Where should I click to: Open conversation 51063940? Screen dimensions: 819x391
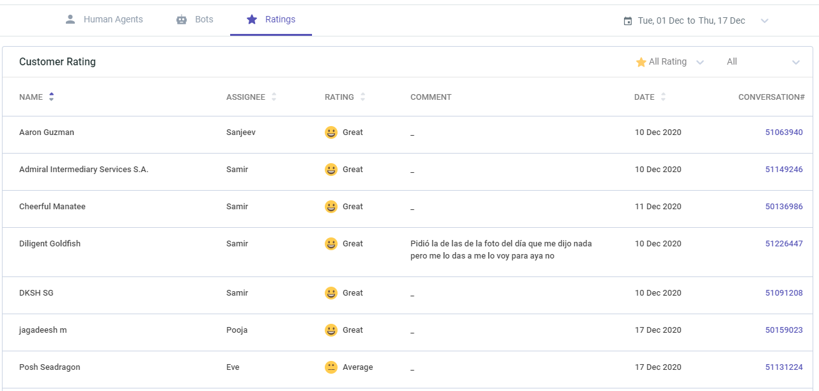click(784, 132)
